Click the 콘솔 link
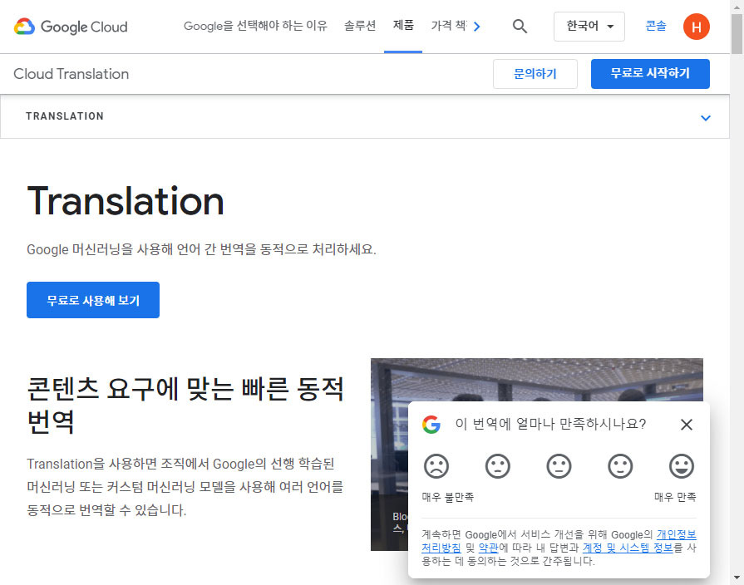This screenshot has width=744, height=585. pyautogui.click(x=656, y=26)
